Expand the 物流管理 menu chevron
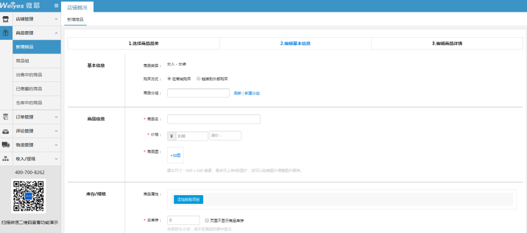Image resolution: width=527 pixels, height=233 pixels. click(56, 145)
